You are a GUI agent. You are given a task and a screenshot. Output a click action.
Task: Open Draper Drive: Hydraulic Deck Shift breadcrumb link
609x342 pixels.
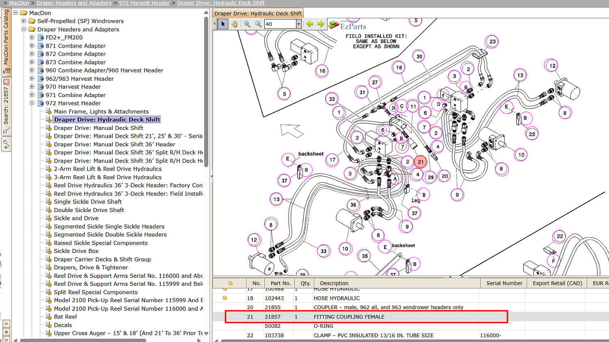click(x=221, y=3)
